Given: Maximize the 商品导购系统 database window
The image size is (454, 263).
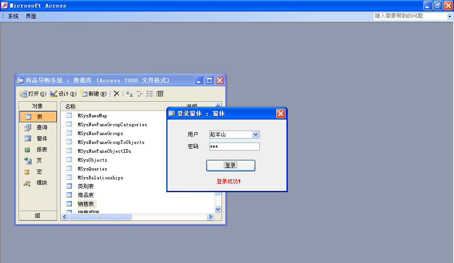Looking at the screenshot, I should pyautogui.click(x=209, y=80).
